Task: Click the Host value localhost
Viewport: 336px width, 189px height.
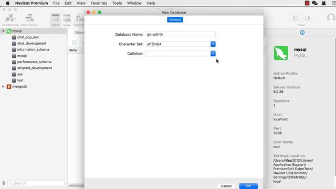Action: point(280,119)
